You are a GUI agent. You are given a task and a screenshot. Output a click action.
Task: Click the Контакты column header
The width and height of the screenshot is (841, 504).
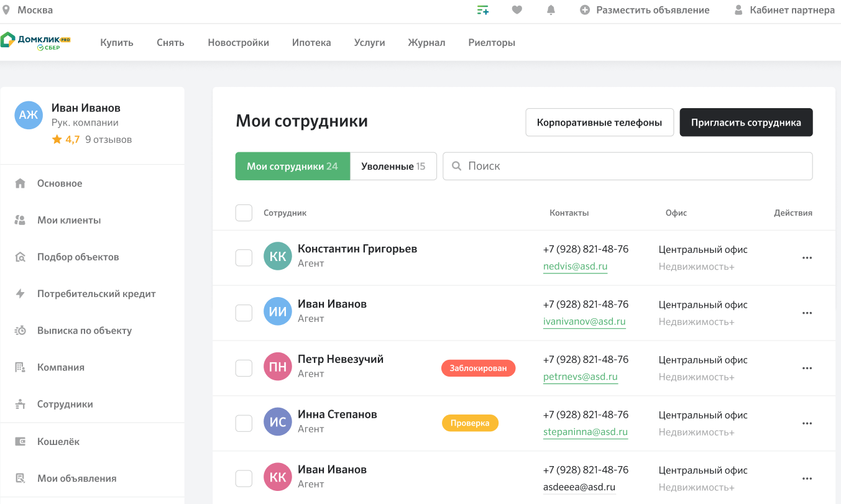click(x=569, y=213)
